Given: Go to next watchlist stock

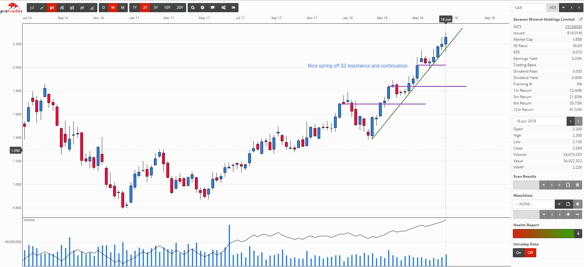Looking at the screenshot, I should coord(559,214).
